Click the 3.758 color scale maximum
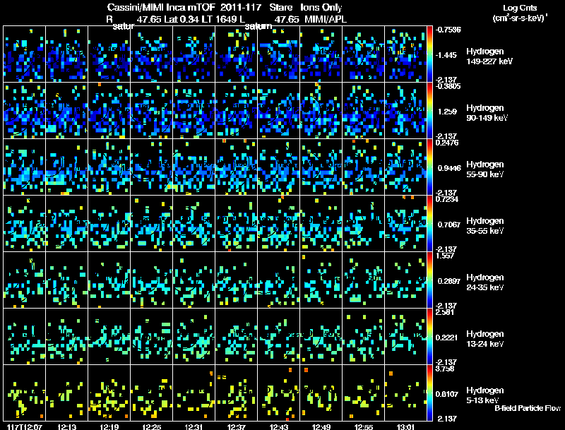Image resolution: width=565 pixels, height=430 pixels. [445, 369]
